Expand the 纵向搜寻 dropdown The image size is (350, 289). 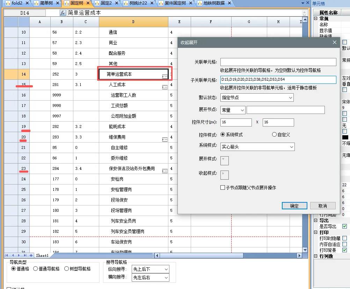[151, 269]
